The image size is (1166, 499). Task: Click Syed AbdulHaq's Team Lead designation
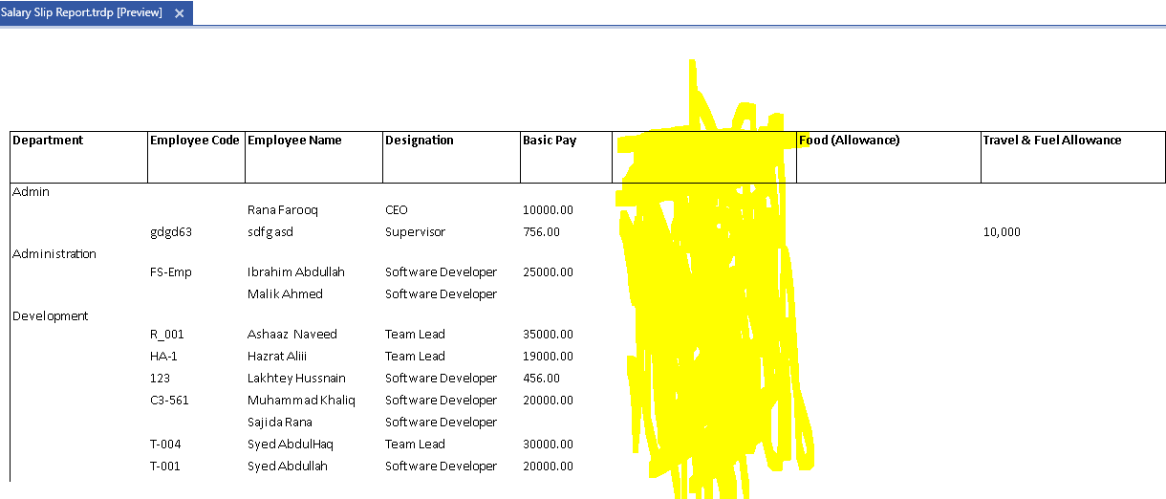click(415, 444)
